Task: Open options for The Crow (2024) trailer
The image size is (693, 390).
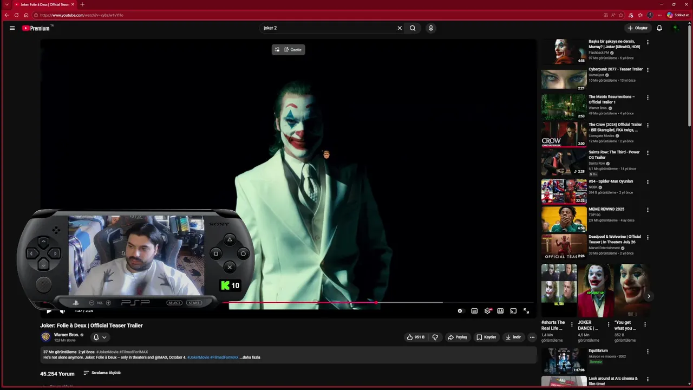Action: tap(648, 125)
